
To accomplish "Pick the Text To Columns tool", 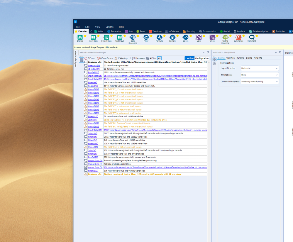I will (225, 37).
